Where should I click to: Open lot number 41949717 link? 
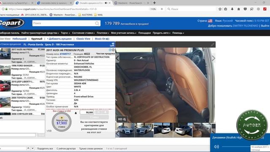click(65, 54)
